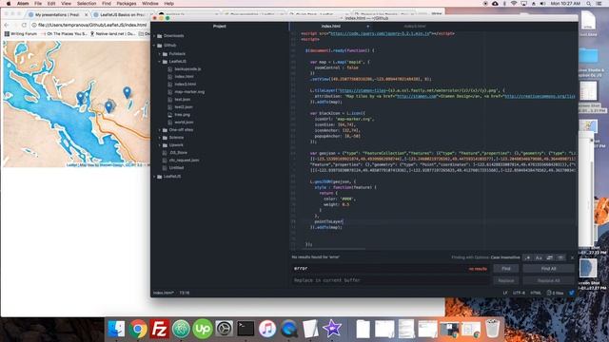Viewport: 609px width, 342px height.
Task: Click the Replace All button
Action: (548, 280)
